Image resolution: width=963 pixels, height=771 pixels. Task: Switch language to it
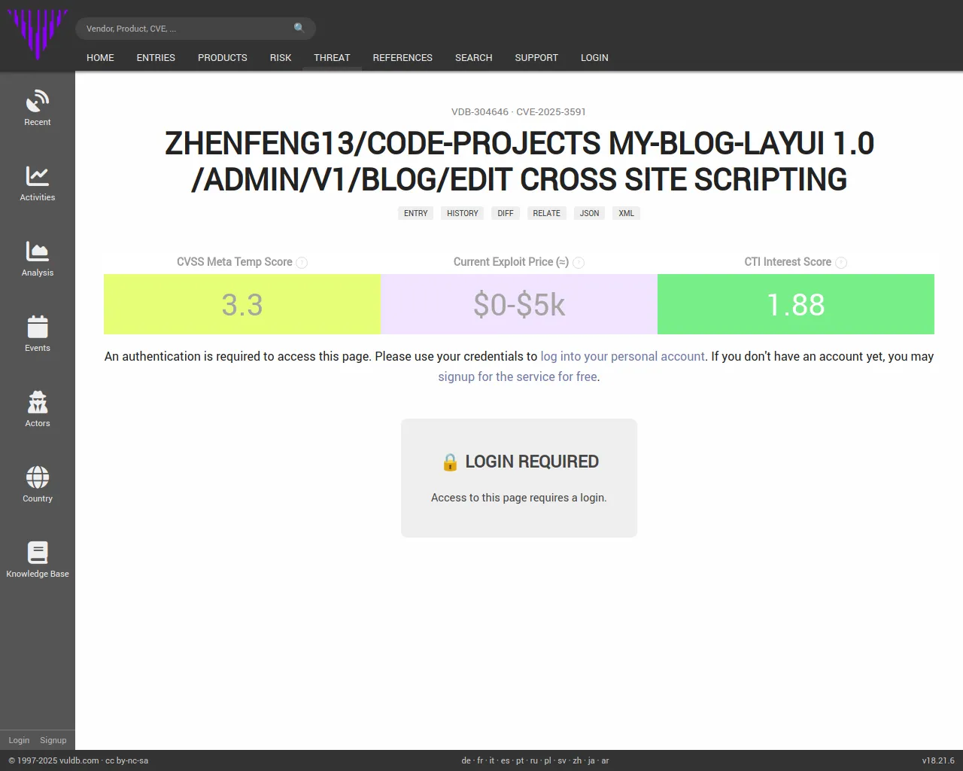492,760
